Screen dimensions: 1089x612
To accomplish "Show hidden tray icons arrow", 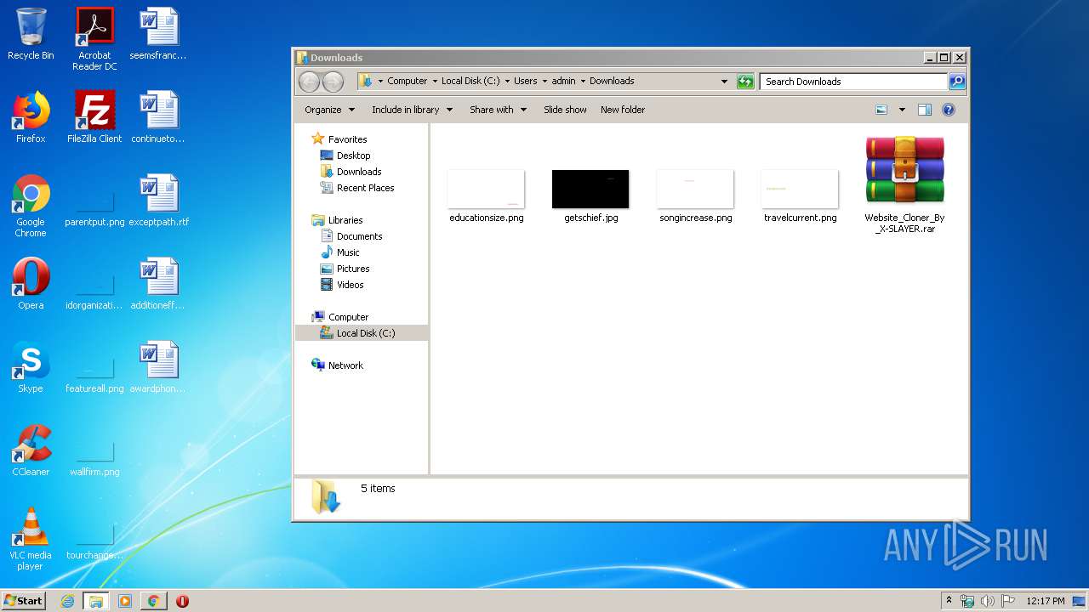I will pyautogui.click(x=949, y=601).
